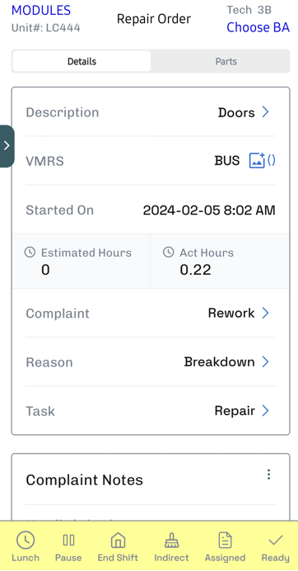The image size is (298, 571).
Task: Go back to MODULES
Action: [x=41, y=10]
